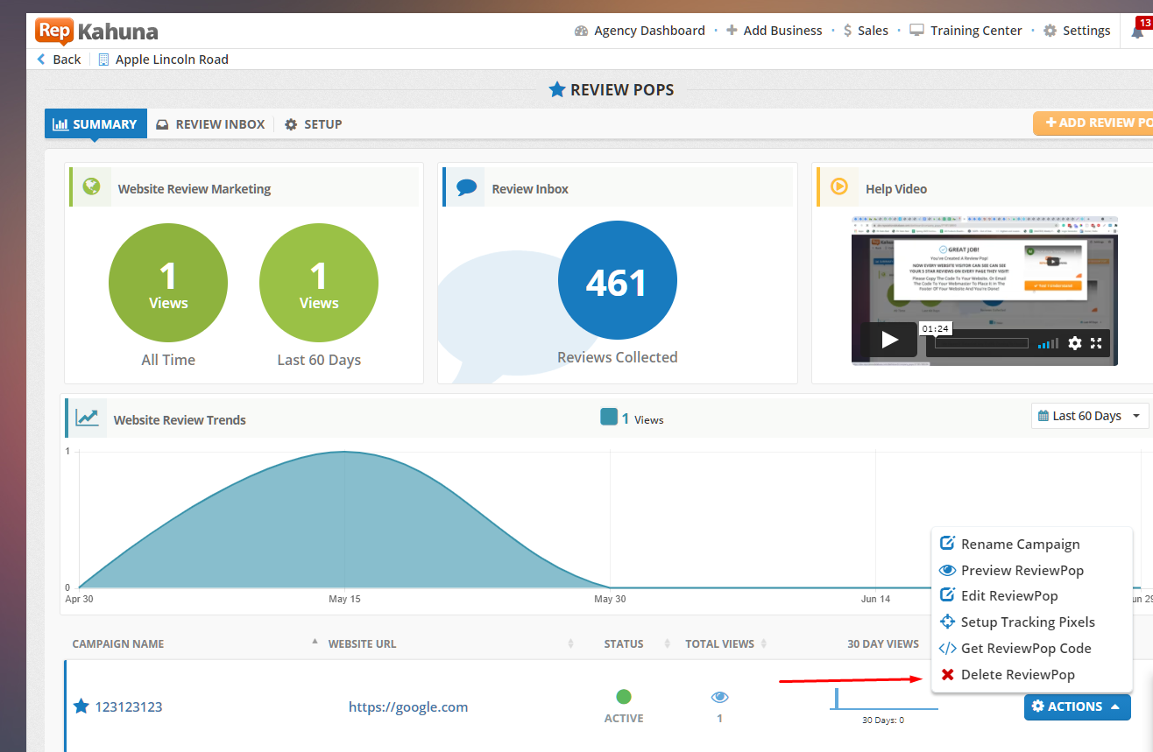Viewport: 1153px width, 752px height.
Task: Click the star icon beside campaign 123123123
Action: coord(81,706)
